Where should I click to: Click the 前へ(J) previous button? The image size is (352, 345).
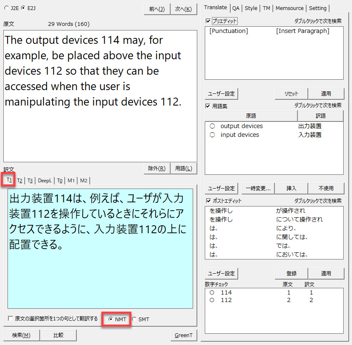[x=156, y=9]
